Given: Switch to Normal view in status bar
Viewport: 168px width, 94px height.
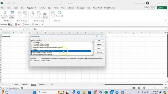Looking at the screenshot, I should click(134, 88).
